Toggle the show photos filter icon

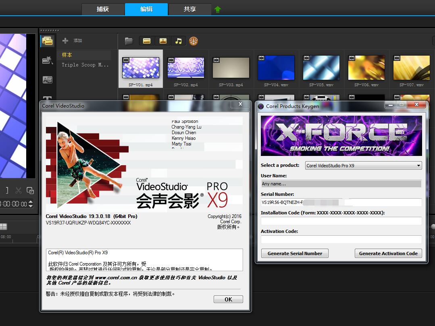click(x=163, y=41)
